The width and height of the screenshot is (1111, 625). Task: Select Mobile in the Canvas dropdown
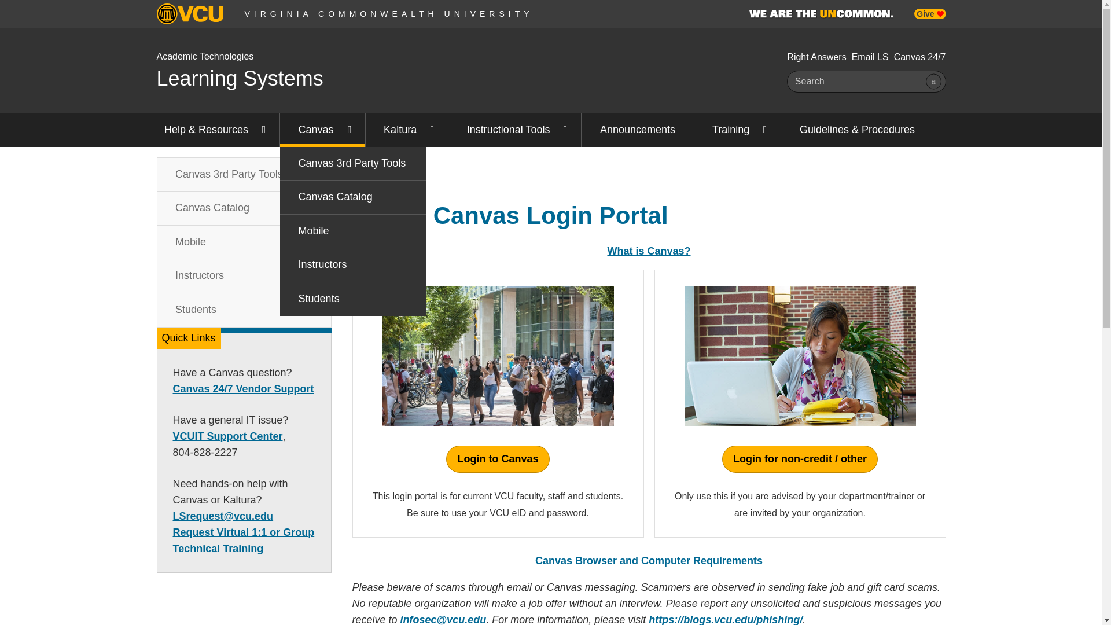tap(352, 231)
